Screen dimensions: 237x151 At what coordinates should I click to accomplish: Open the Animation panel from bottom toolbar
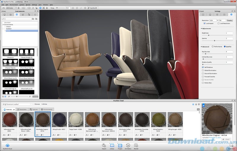128,145
